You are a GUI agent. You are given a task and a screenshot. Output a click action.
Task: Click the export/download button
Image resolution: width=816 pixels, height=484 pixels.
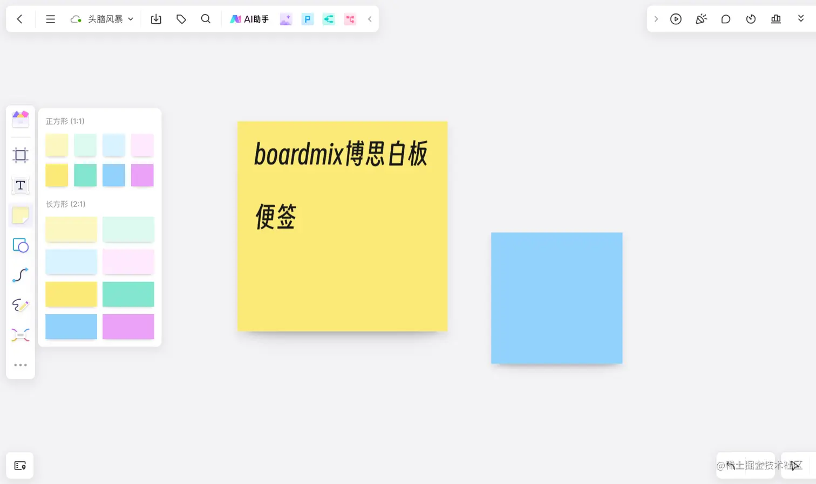pyautogui.click(x=156, y=19)
